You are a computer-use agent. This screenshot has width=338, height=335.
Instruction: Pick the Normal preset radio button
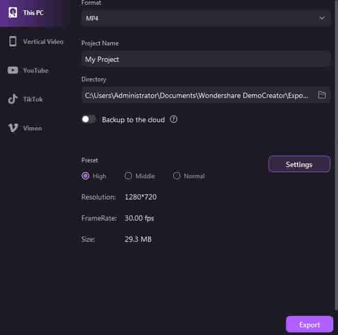[x=177, y=176]
